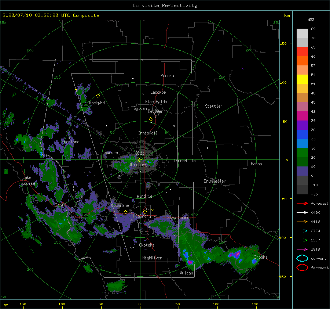Click the Stettler city label
This screenshot has width=330, height=309.
(214, 106)
